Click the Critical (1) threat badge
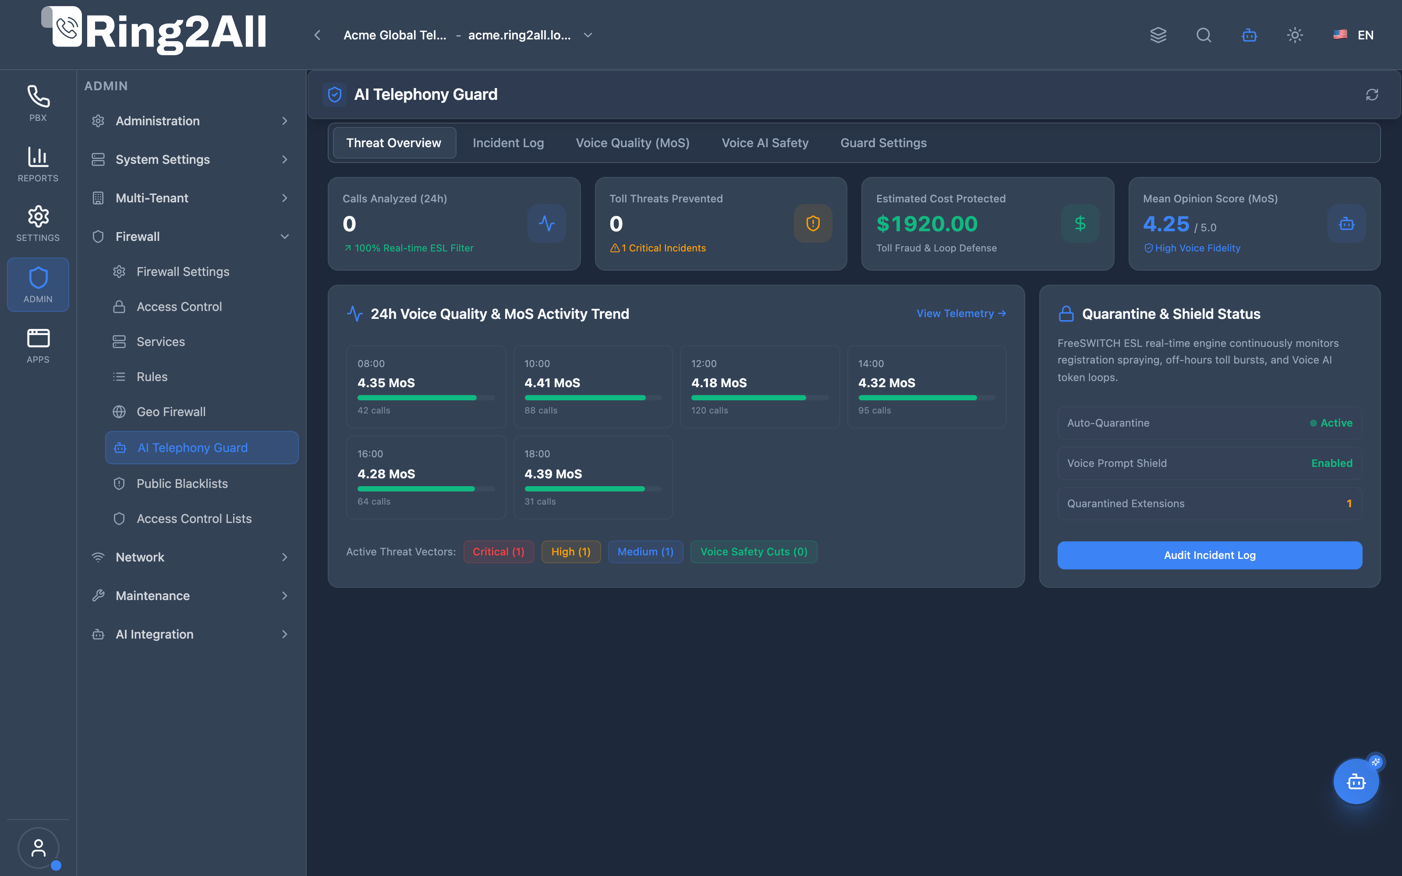Image resolution: width=1402 pixels, height=876 pixels. tap(498, 551)
